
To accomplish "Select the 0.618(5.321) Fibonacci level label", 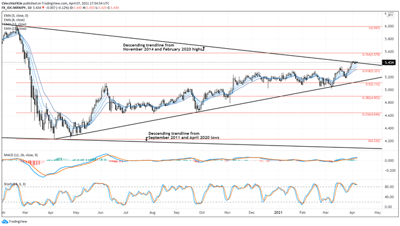I will [x=371, y=71].
